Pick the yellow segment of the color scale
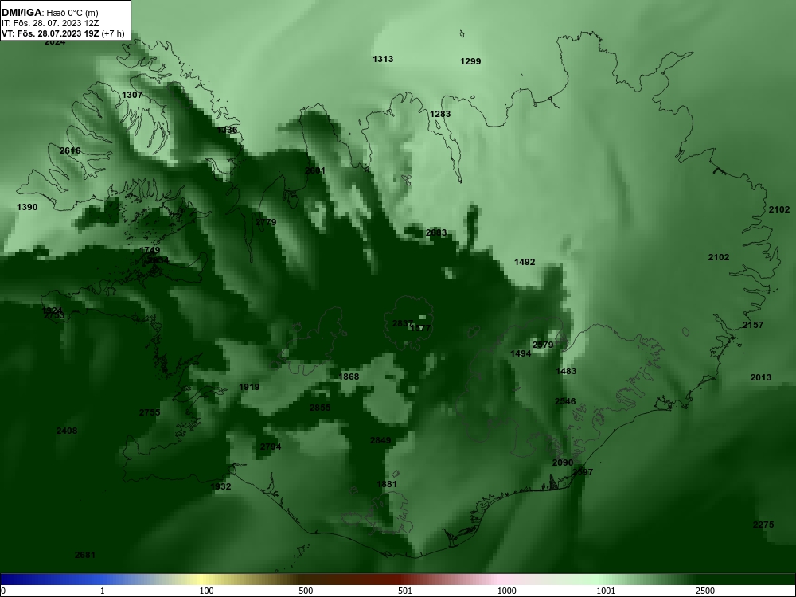 (x=203, y=579)
